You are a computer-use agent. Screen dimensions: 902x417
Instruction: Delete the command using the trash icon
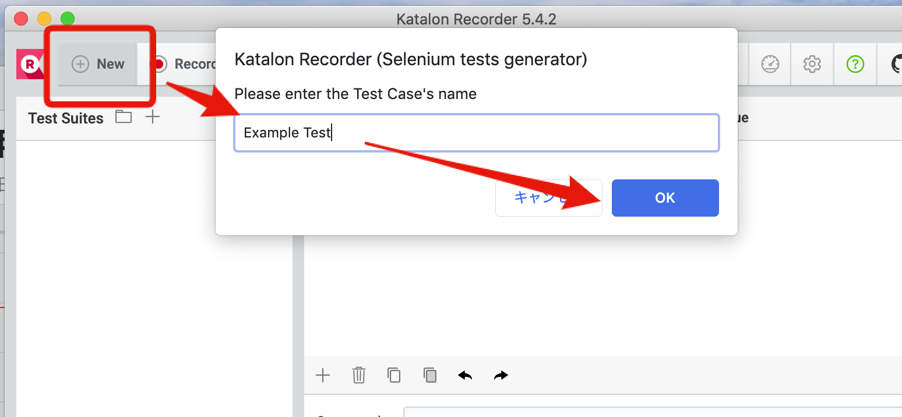click(359, 375)
